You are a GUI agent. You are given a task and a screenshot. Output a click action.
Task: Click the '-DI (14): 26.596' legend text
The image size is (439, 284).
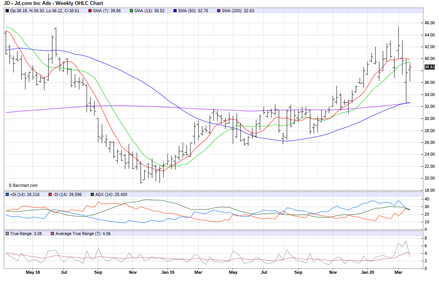click(67, 194)
